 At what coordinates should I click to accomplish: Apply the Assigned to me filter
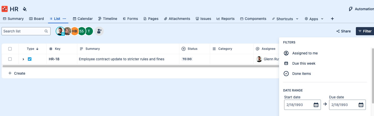point(325,53)
